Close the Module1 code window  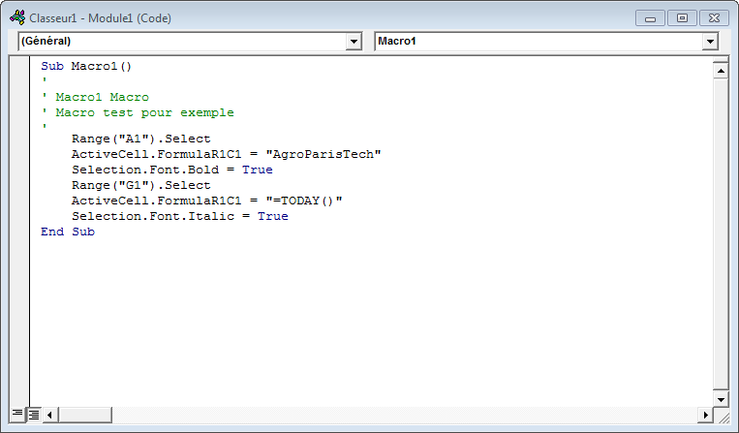(x=714, y=18)
